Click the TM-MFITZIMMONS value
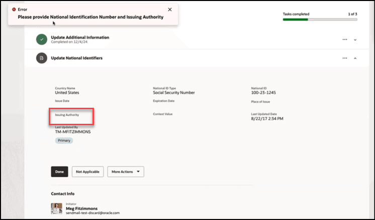This screenshot has height=220, width=375. point(73,132)
